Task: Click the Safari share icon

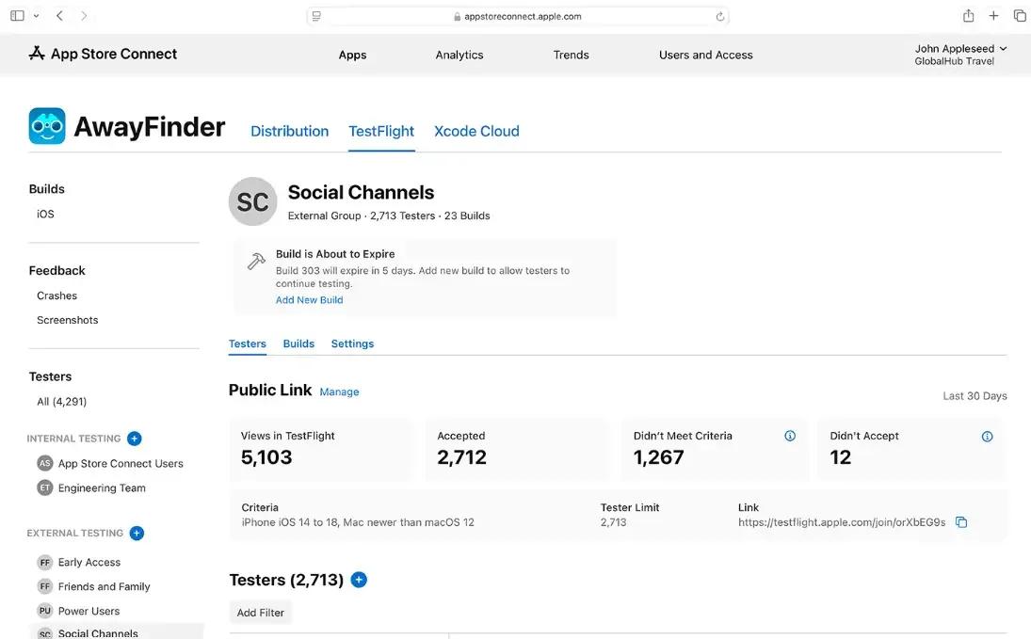Action: pos(969,16)
